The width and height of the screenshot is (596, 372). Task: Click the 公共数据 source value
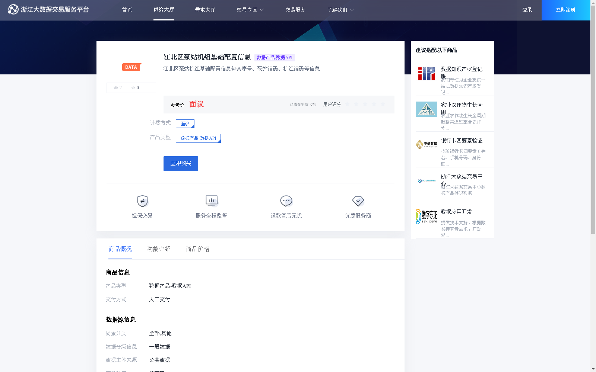[159, 360]
